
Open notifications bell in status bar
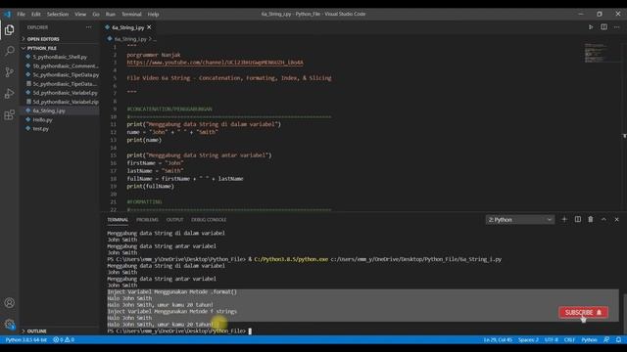coord(618,340)
